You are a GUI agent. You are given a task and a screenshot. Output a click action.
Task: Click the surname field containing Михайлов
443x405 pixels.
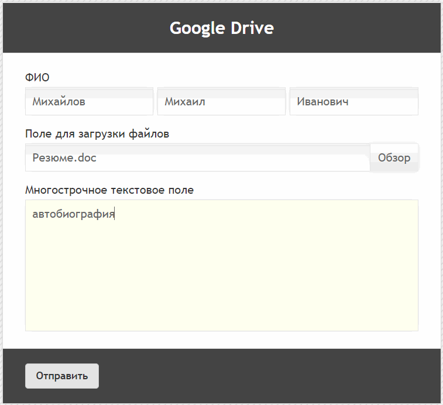coord(89,101)
